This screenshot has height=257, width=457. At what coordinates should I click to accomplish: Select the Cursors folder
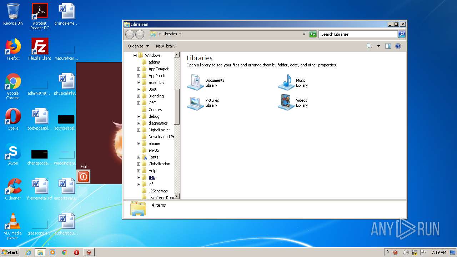[x=155, y=110]
